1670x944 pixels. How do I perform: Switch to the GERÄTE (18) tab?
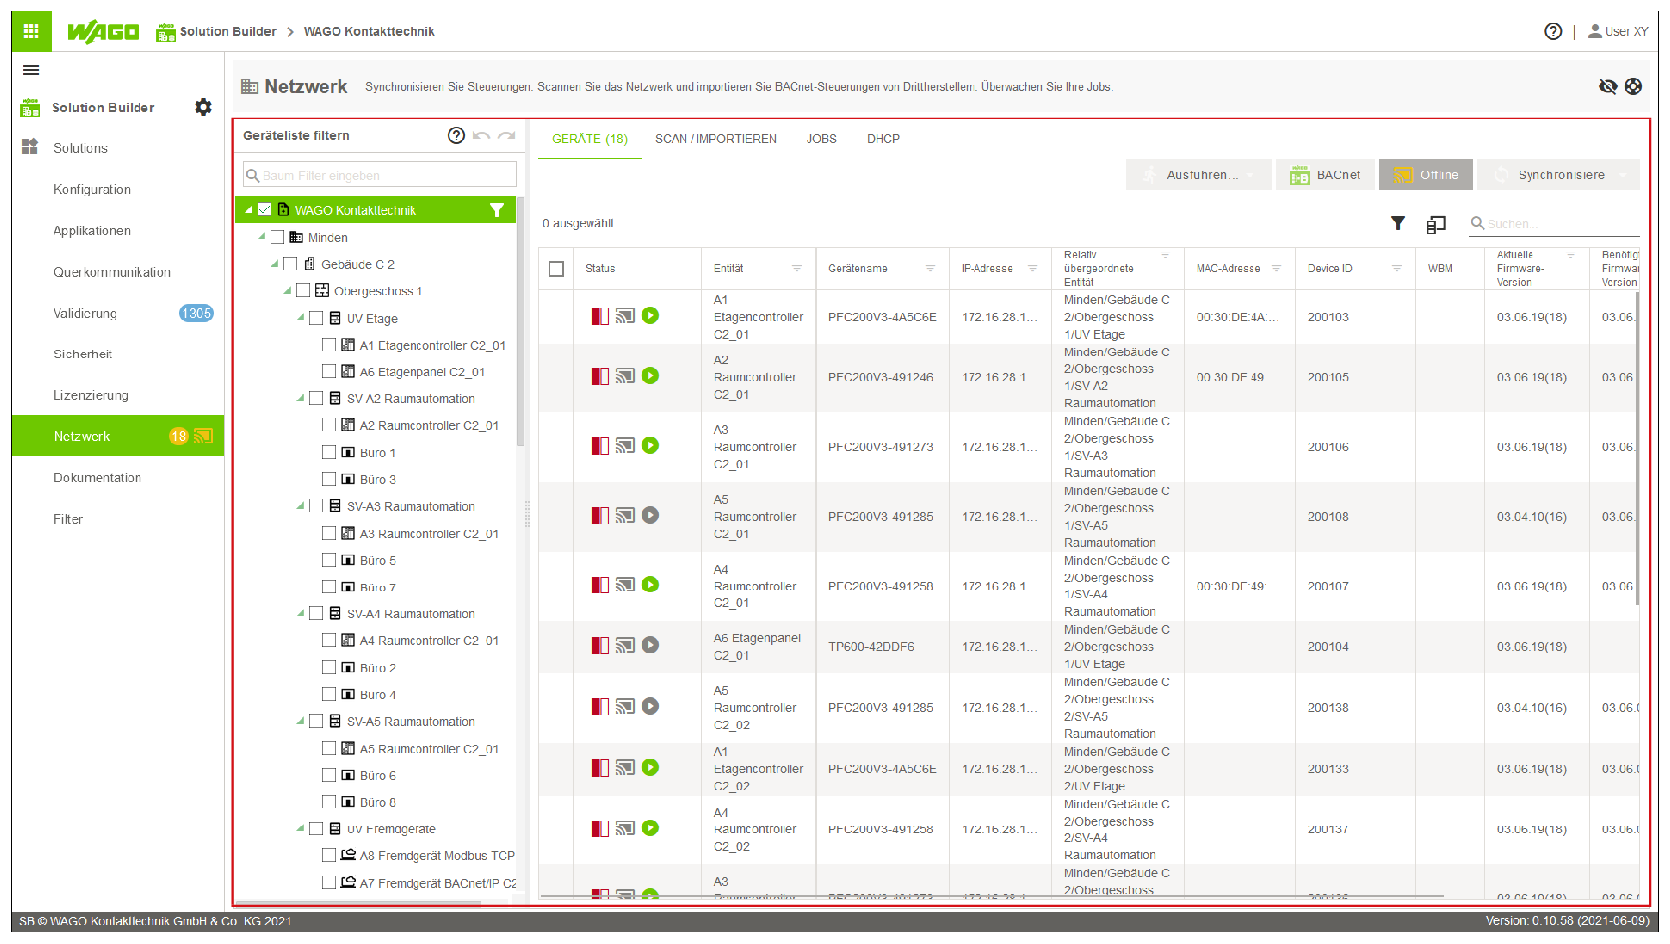(590, 139)
